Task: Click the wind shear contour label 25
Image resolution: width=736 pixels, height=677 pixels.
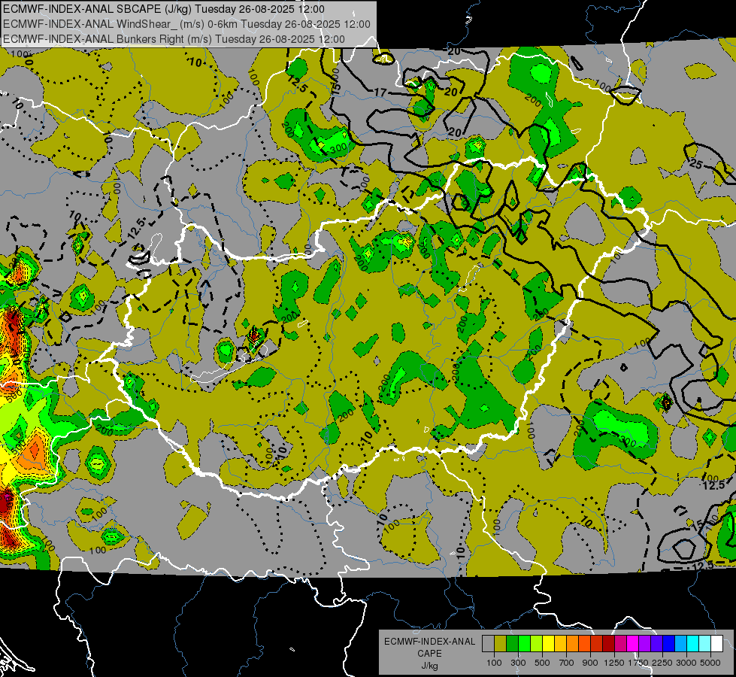Action: [696, 165]
